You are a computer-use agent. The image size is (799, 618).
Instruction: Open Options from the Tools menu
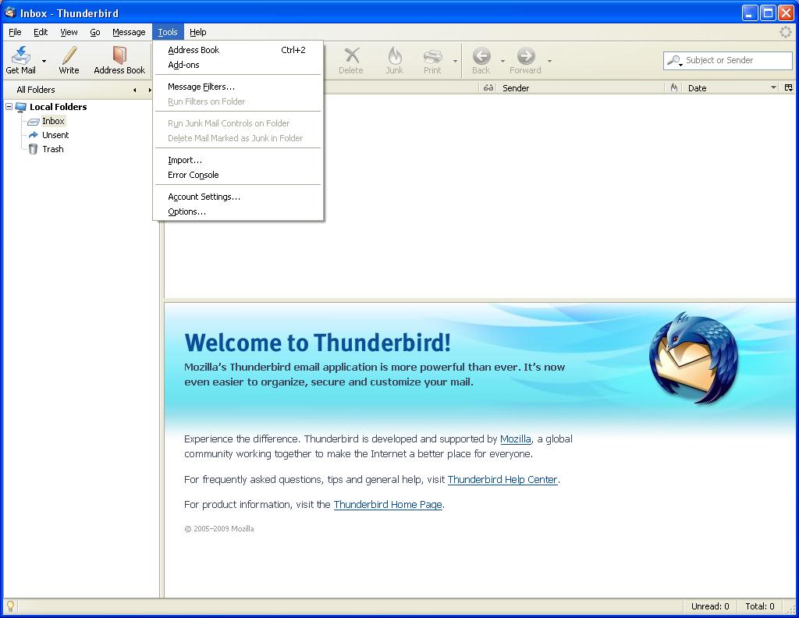186,211
